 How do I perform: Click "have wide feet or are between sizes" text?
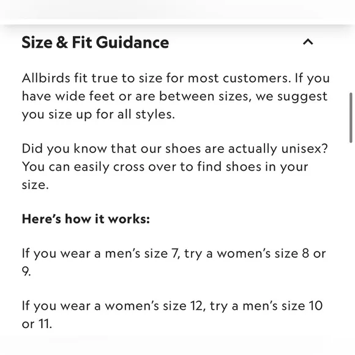click(136, 96)
